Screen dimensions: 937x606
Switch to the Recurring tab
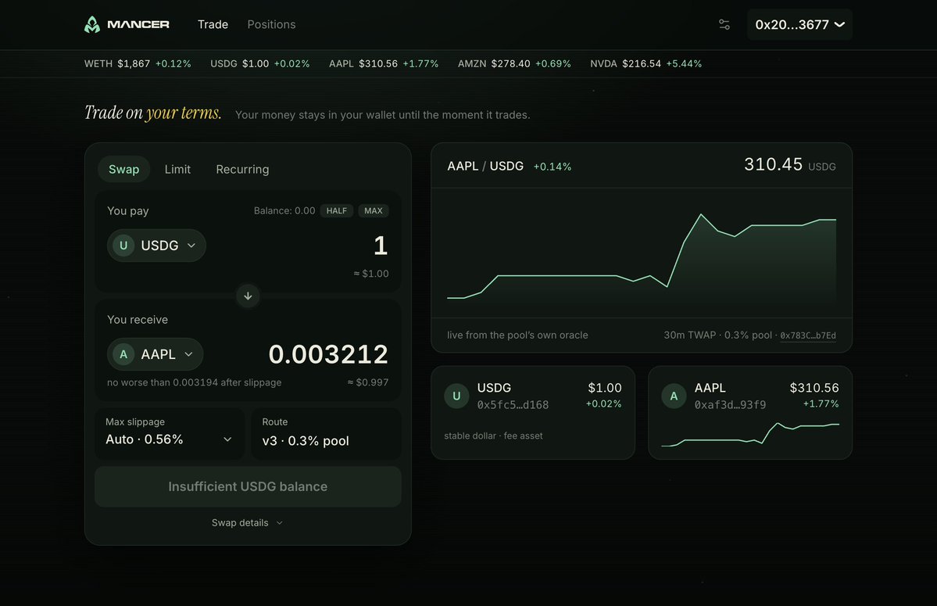coord(242,169)
